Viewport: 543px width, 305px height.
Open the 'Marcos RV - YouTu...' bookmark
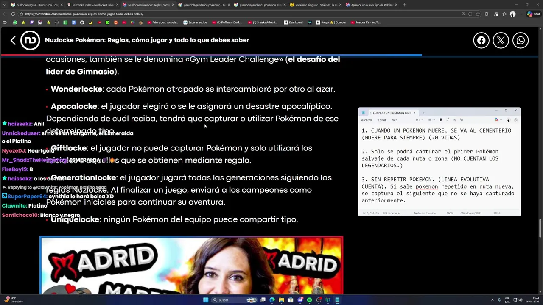tap(366, 22)
